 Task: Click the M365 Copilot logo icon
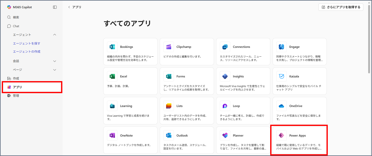[9, 7]
